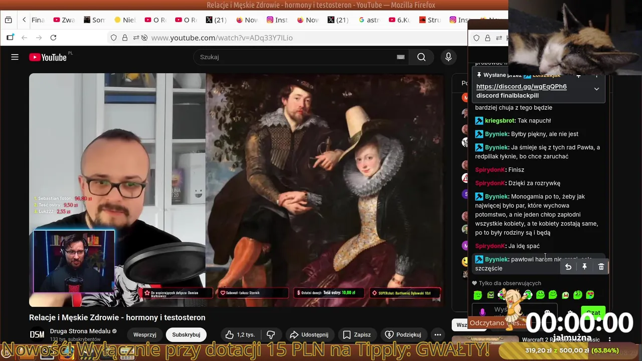This screenshot has height=361, width=642.
Task: Switch to the '6.Ku' YouTube tab
Action: [x=400, y=20]
